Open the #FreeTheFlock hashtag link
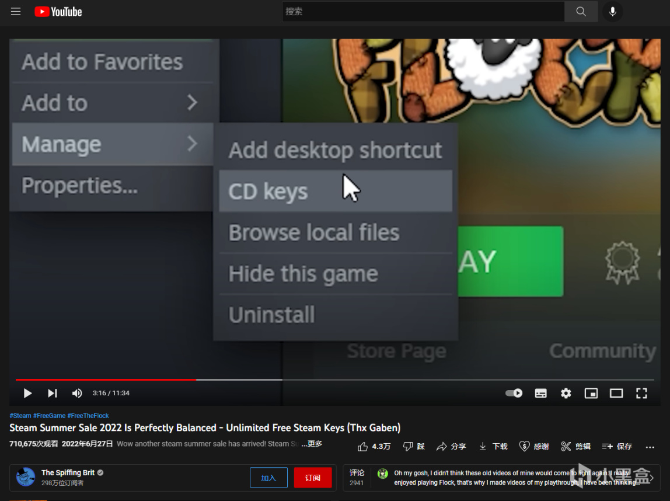This screenshot has height=501, width=670. click(88, 415)
